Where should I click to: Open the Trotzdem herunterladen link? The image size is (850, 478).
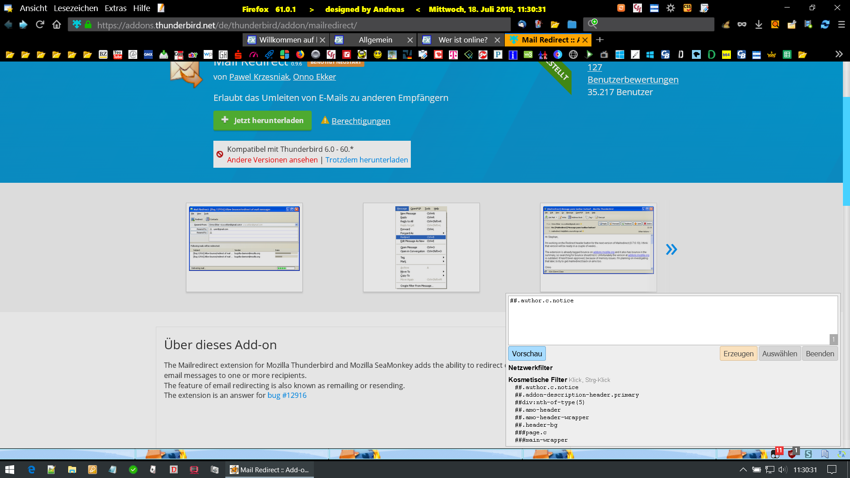click(367, 160)
